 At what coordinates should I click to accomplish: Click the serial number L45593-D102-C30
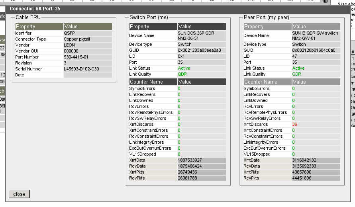coord(81,69)
